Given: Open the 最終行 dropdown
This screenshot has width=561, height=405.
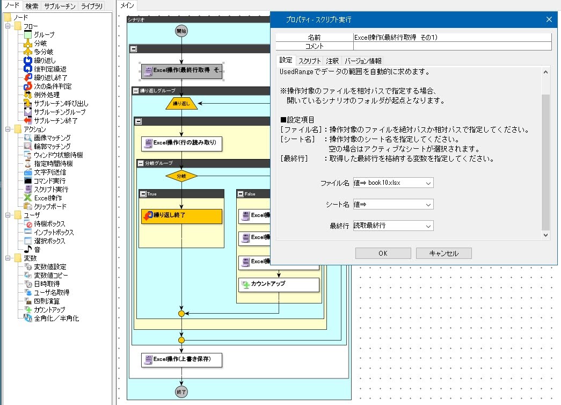Looking at the screenshot, I should coord(428,226).
